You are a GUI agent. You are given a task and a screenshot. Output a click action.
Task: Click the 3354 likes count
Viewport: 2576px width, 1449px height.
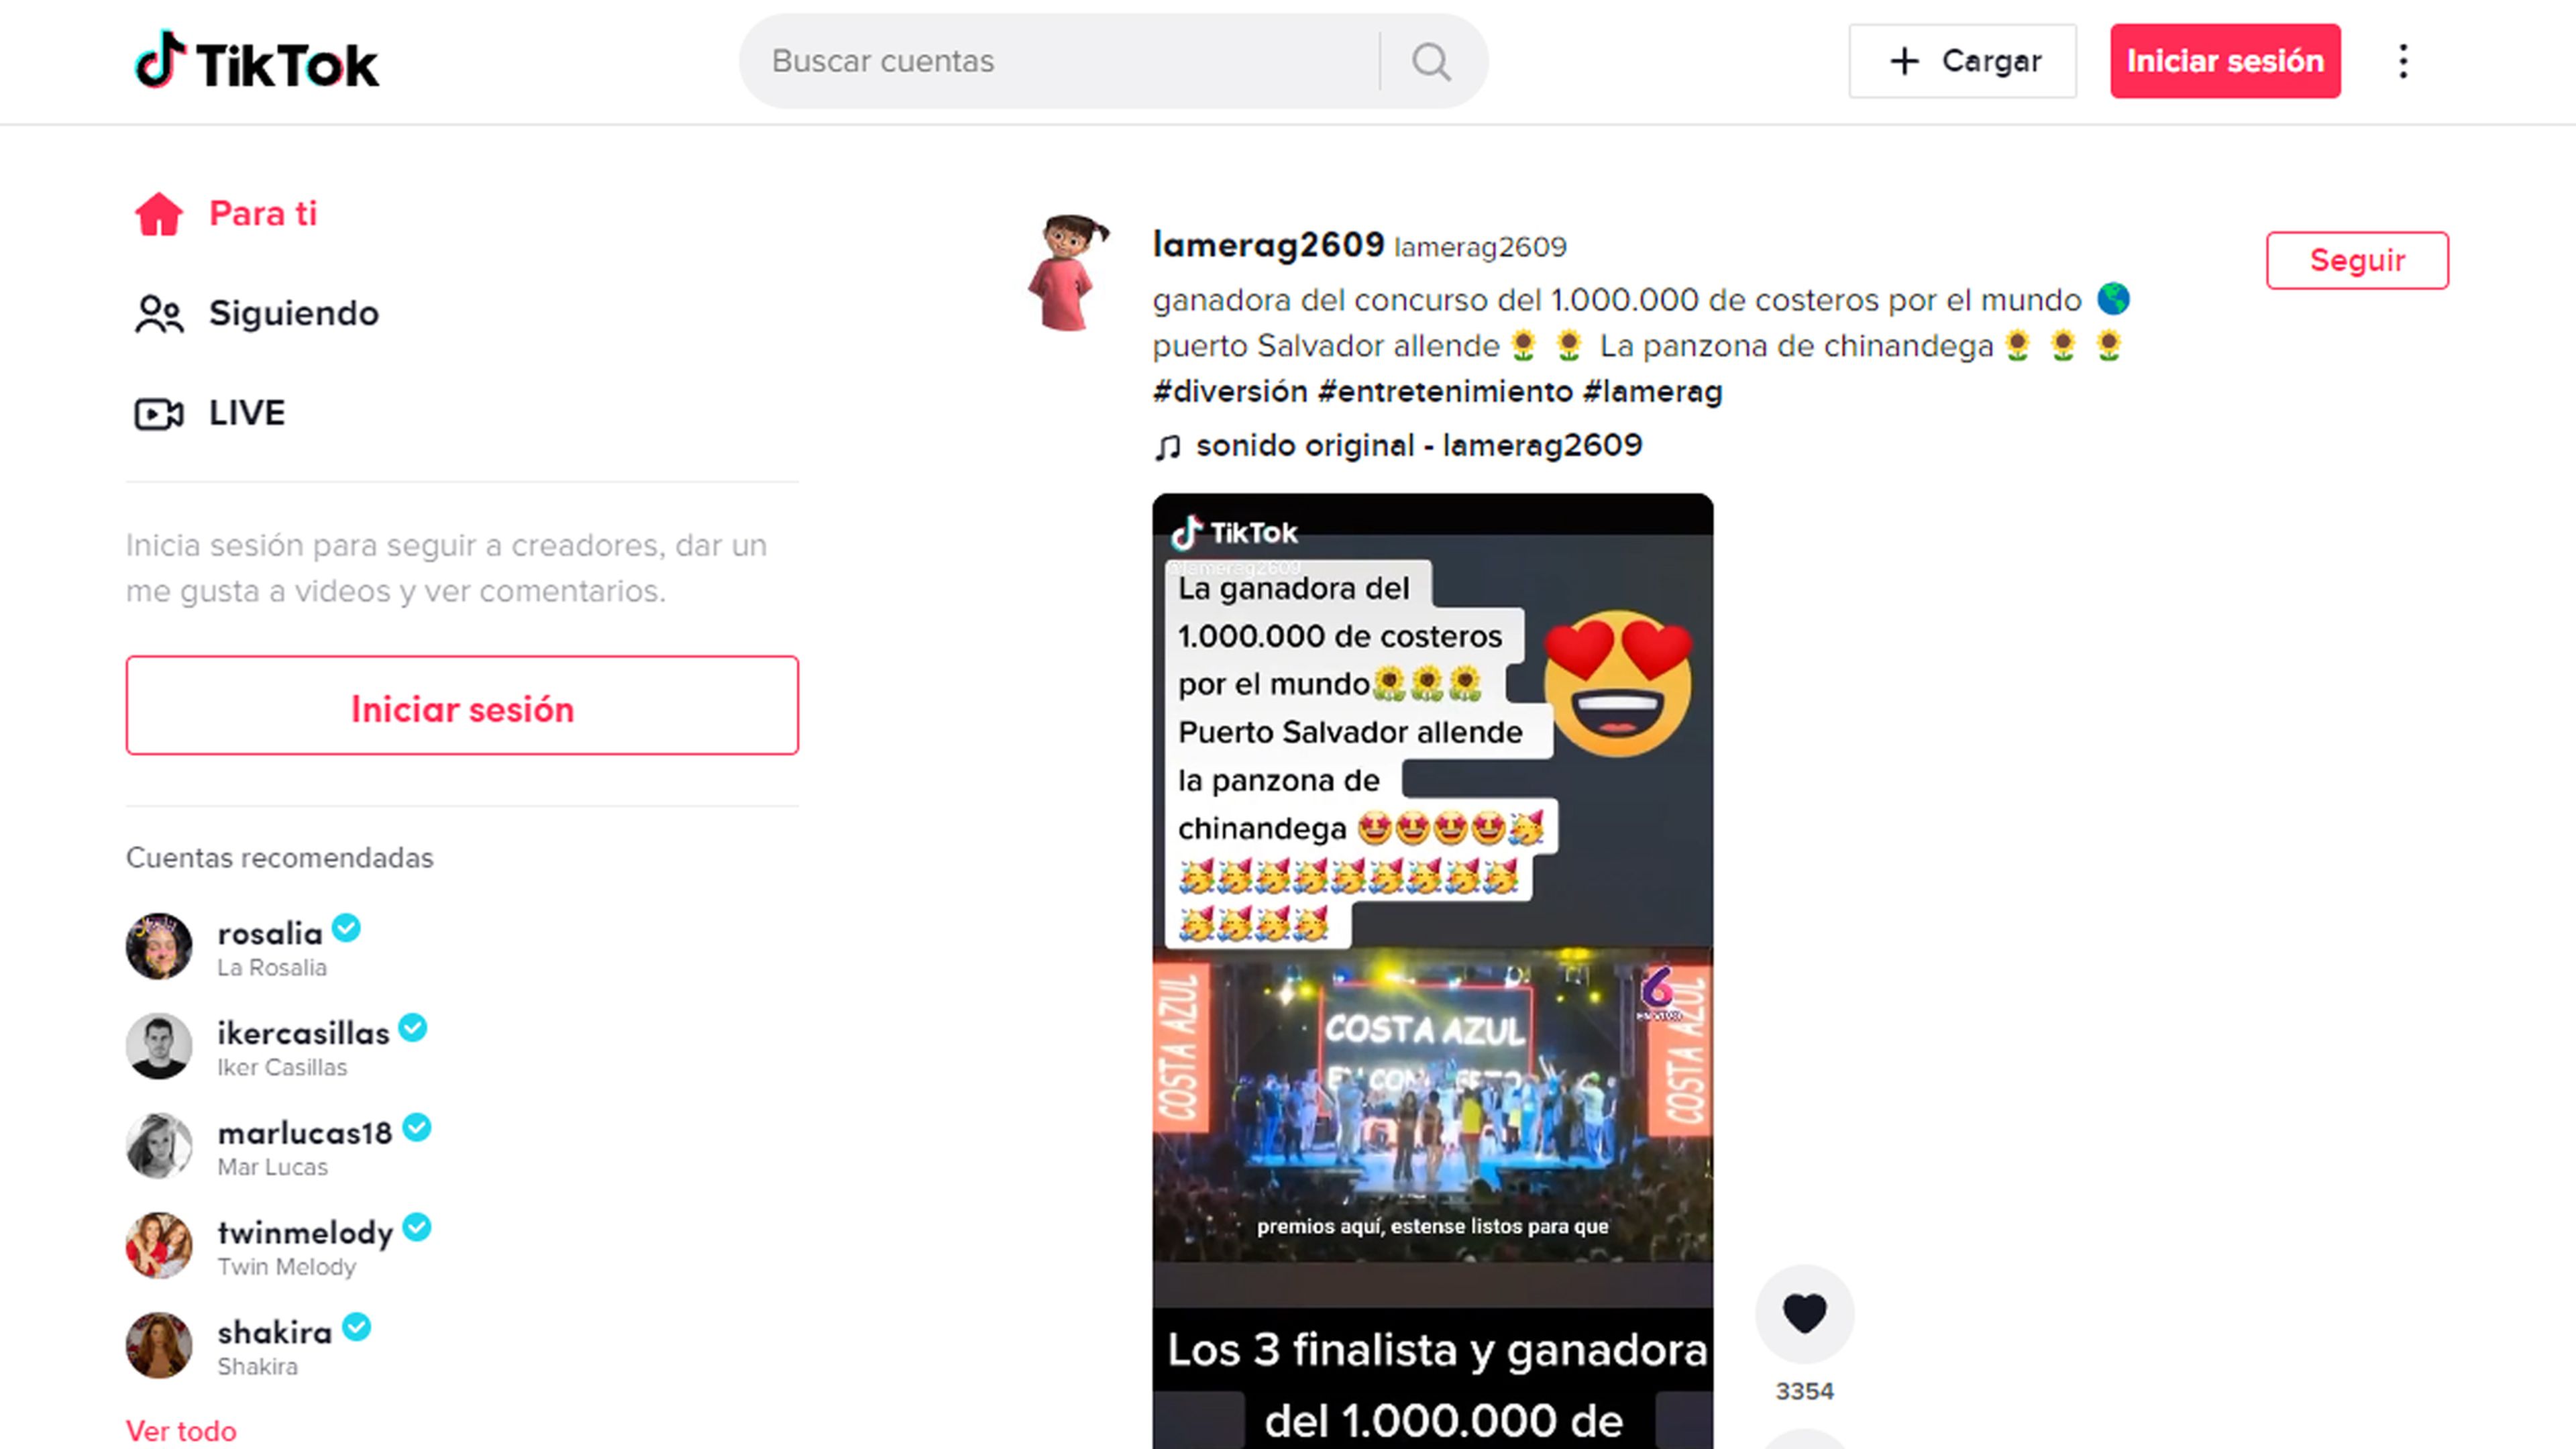tap(1804, 1391)
